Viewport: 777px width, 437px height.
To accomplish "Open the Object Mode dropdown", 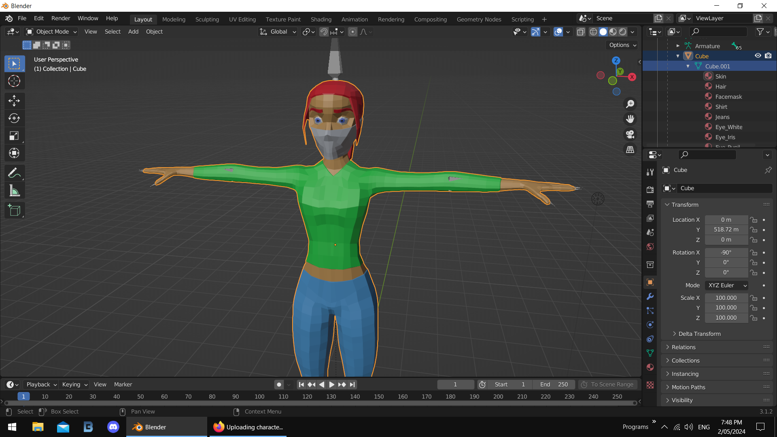I will click(x=51, y=32).
